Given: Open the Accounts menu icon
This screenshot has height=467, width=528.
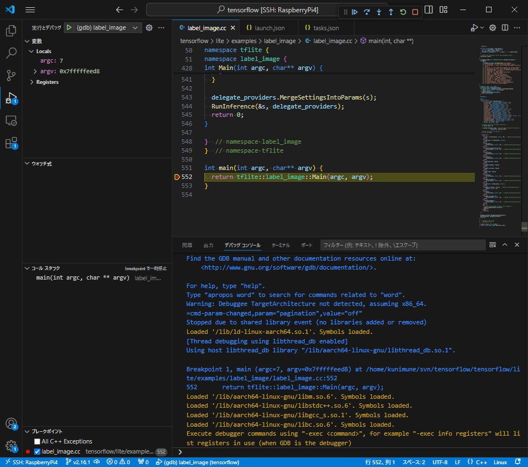Looking at the screenshot, I should (11, 423).
